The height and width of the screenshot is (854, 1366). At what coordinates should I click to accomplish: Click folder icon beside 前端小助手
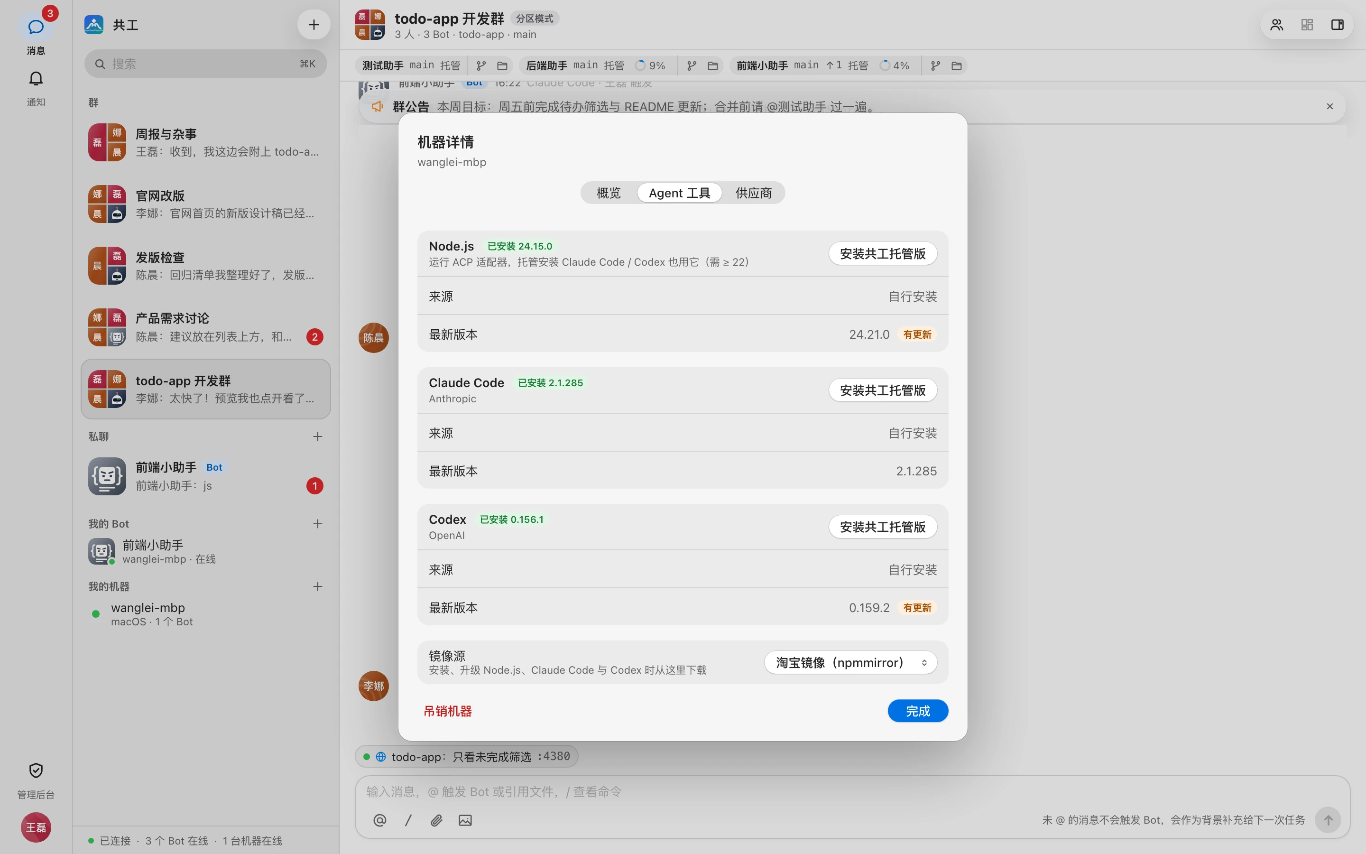(956, 65)
